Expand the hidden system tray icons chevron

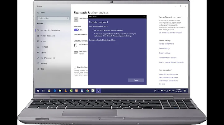pos(159,91)
